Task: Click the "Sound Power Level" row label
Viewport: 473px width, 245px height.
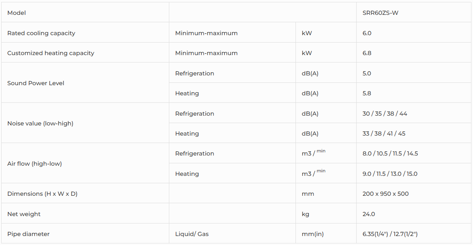Action: coord(36,83)
